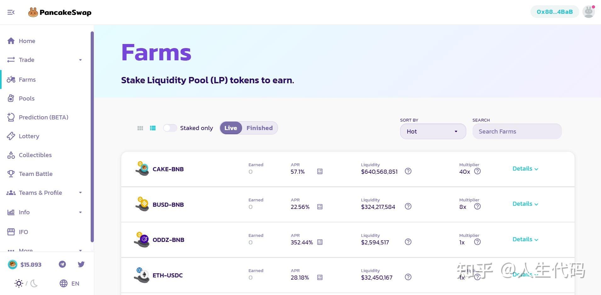Select the Live farms tab

(231, 128)
